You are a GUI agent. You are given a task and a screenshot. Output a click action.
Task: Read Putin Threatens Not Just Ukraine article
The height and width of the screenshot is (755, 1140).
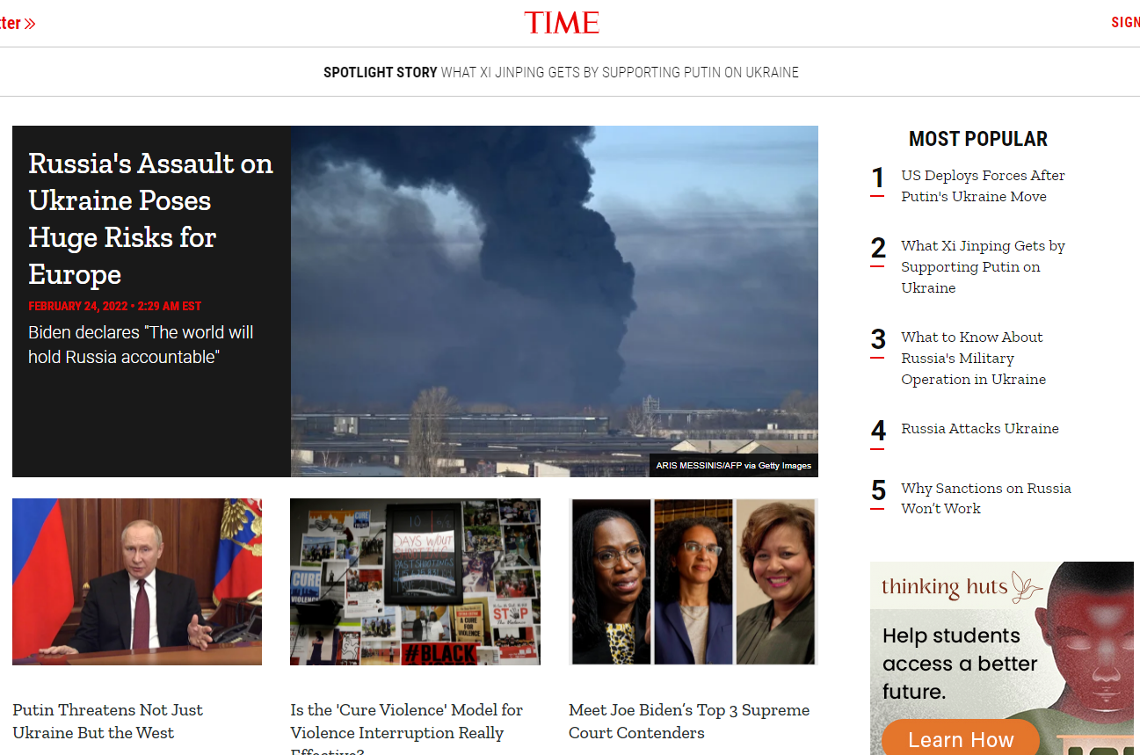pyautogui.click(x=107, y=721)
